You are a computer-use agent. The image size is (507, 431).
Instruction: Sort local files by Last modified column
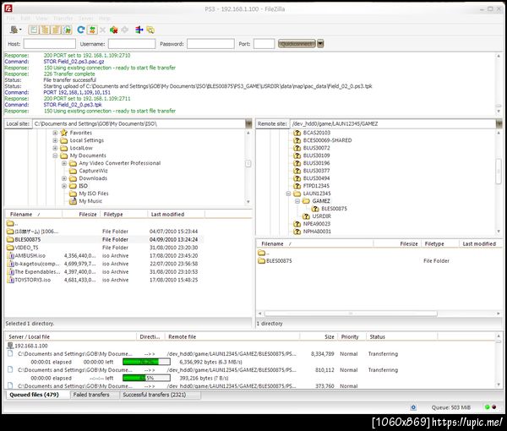[177, 215]
